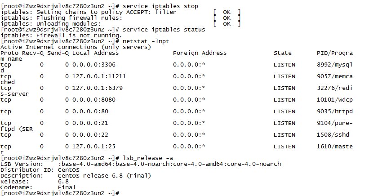Click the OK status for flushing firewall rules
378x196 pixels.
click(227, 18)
